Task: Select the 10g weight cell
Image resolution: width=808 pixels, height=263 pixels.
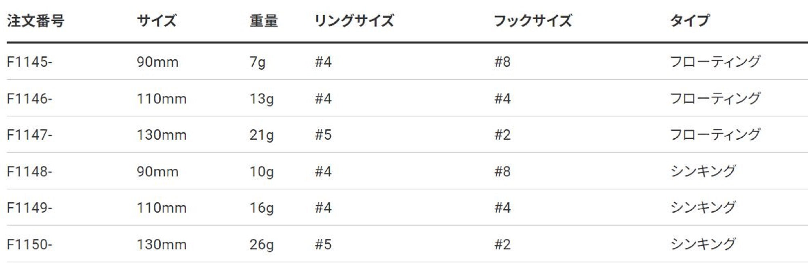Action: click(x=261, y=172)
